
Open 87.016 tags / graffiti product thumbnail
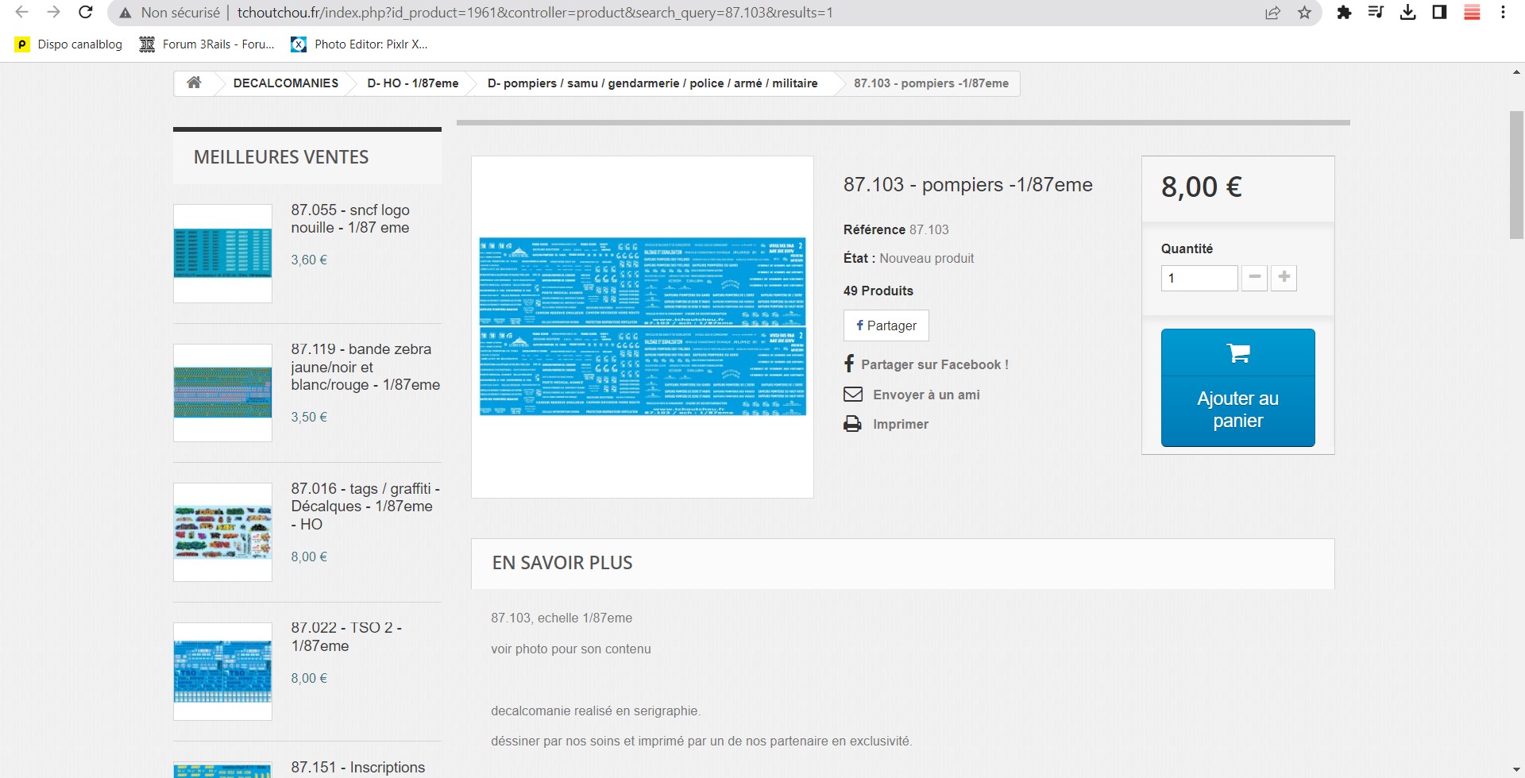pyautogui.click(x=223, y=532)
